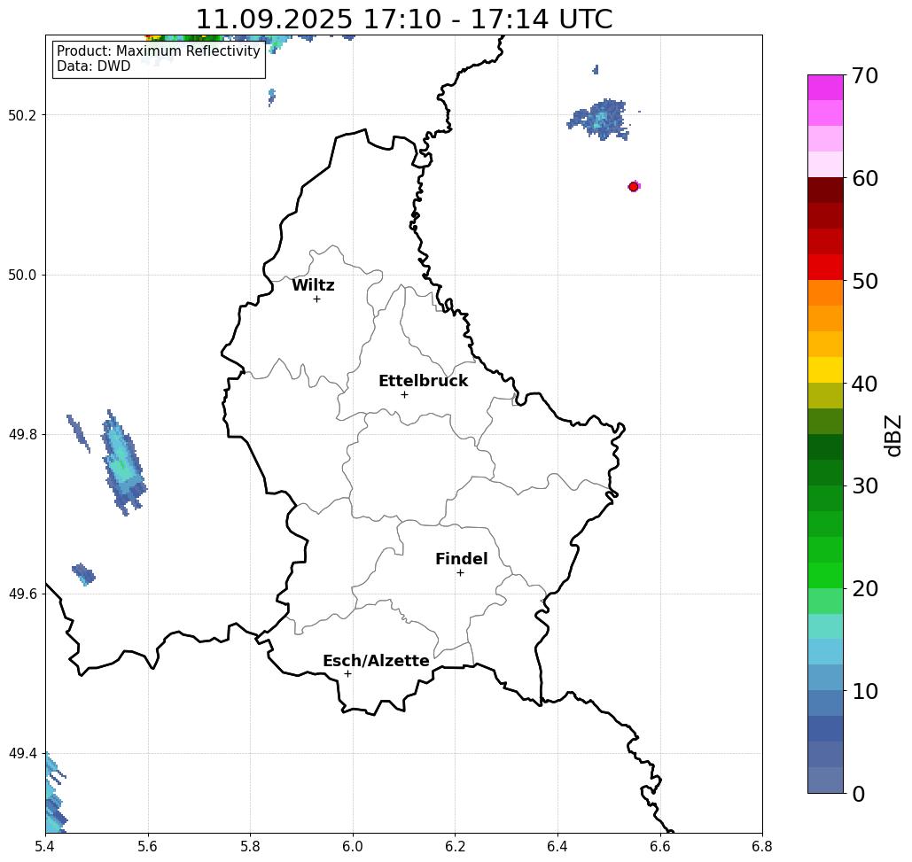Click the dark red 60 dBZ colorbar band

(x=825, y=190)
